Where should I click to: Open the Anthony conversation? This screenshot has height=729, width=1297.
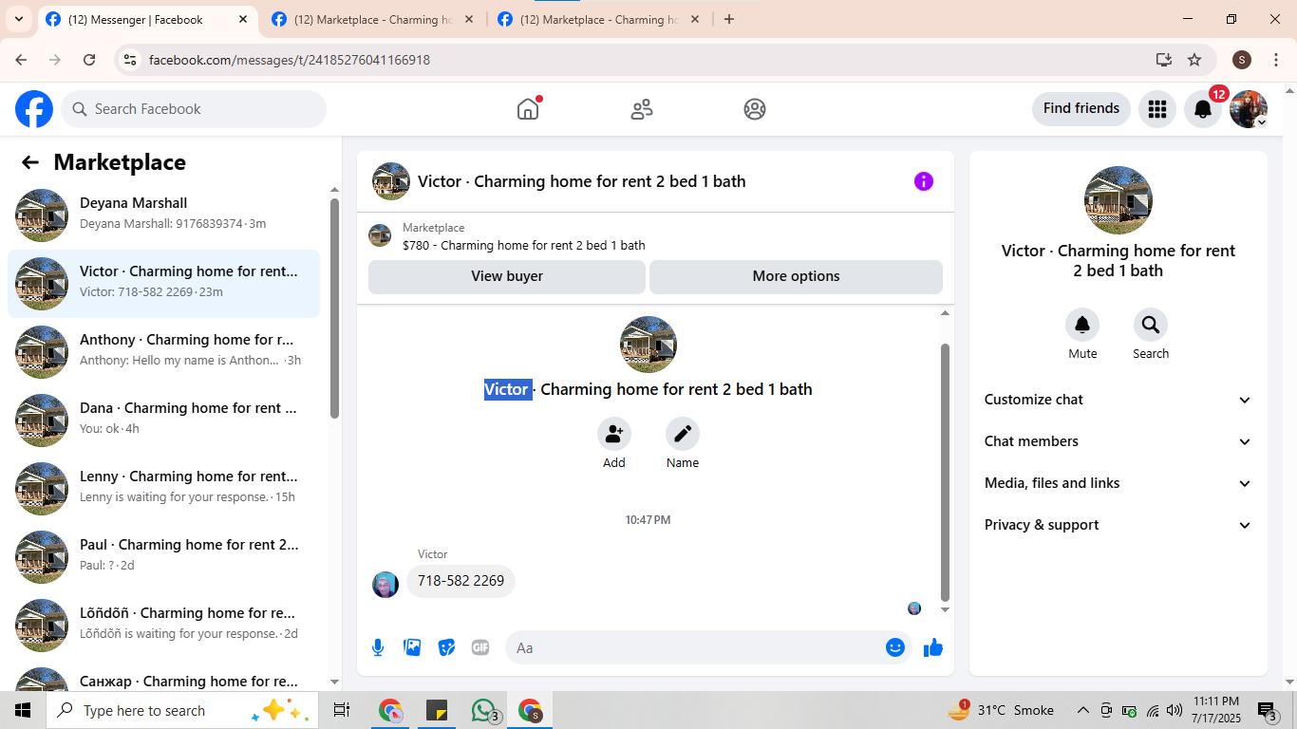[x=163, y=352]
